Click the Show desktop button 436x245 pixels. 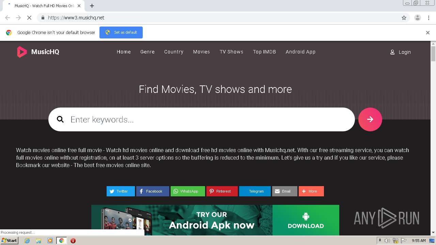point(433,241)
